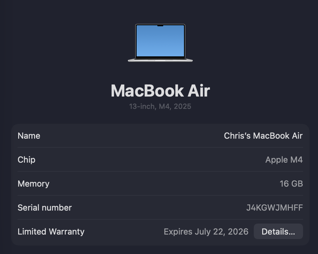Click the "Memory" row label

click(33, 184)
